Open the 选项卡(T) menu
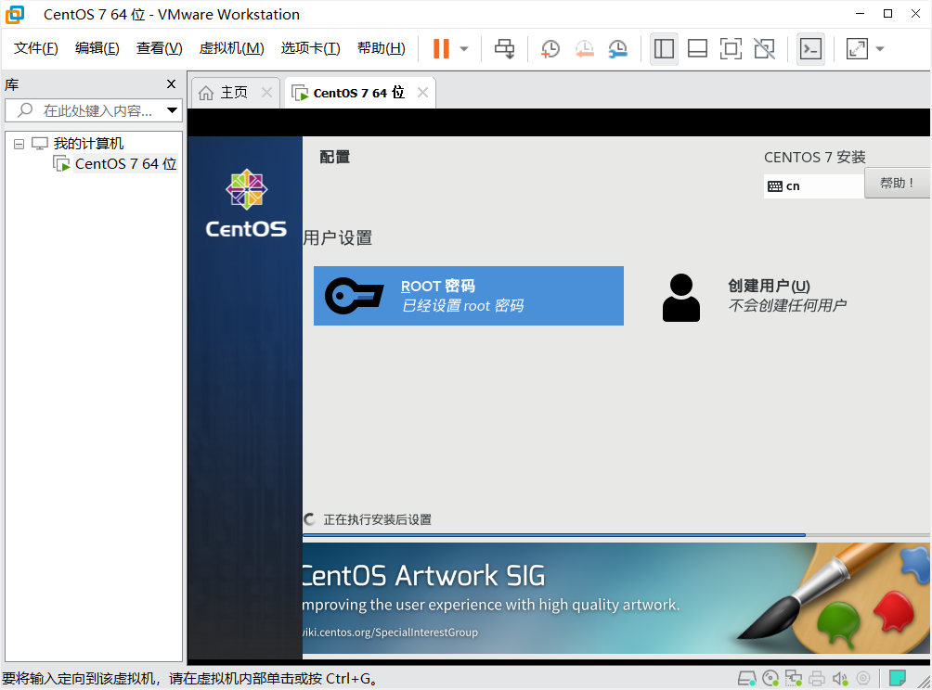This screenshot has height=690, width=932. [310, 48]
